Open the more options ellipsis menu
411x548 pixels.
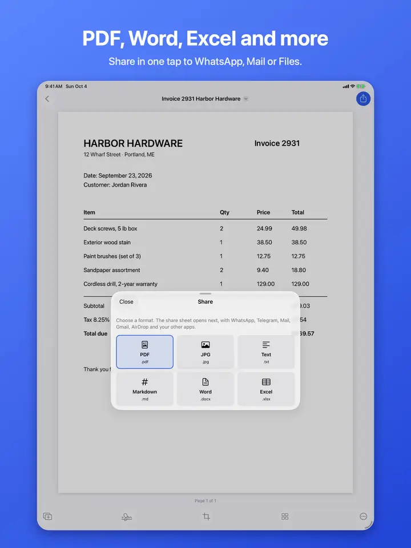tap(364, 516)
